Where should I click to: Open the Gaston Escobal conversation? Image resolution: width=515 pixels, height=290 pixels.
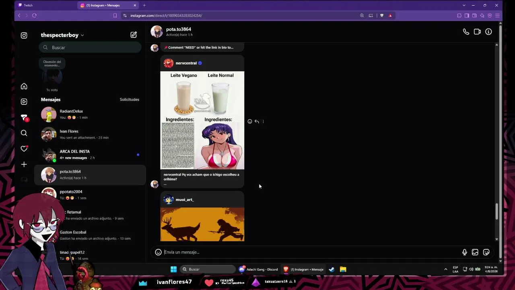pos(90,235)
